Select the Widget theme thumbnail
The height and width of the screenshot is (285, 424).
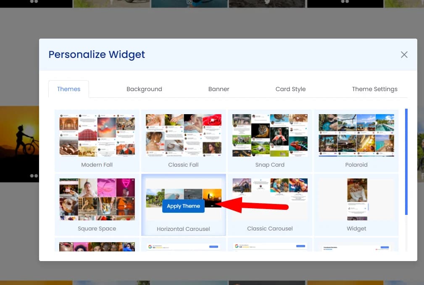pyautogui.click(x=356, y=199)
